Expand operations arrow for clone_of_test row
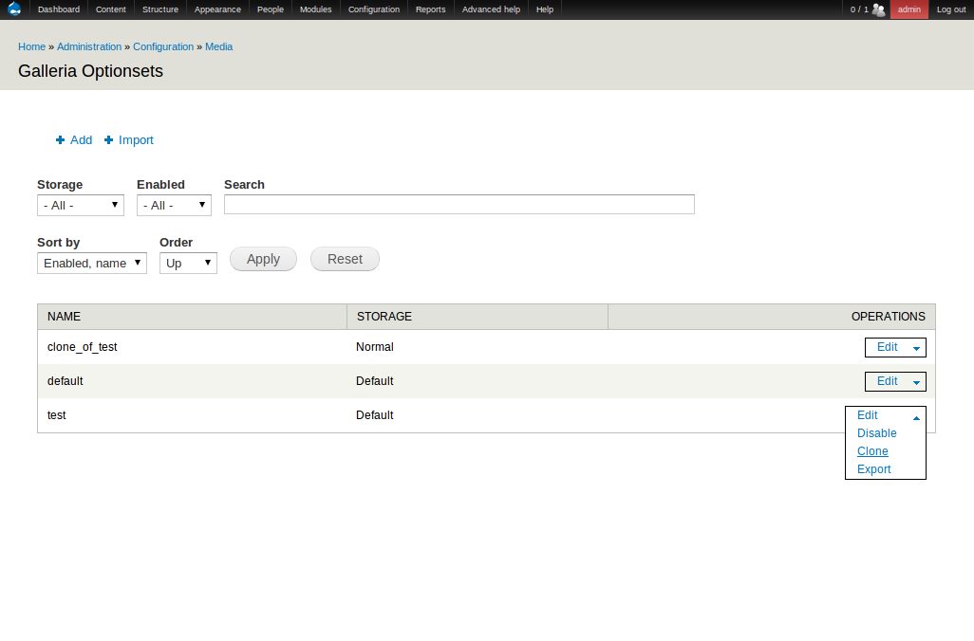 click(916, 348)
